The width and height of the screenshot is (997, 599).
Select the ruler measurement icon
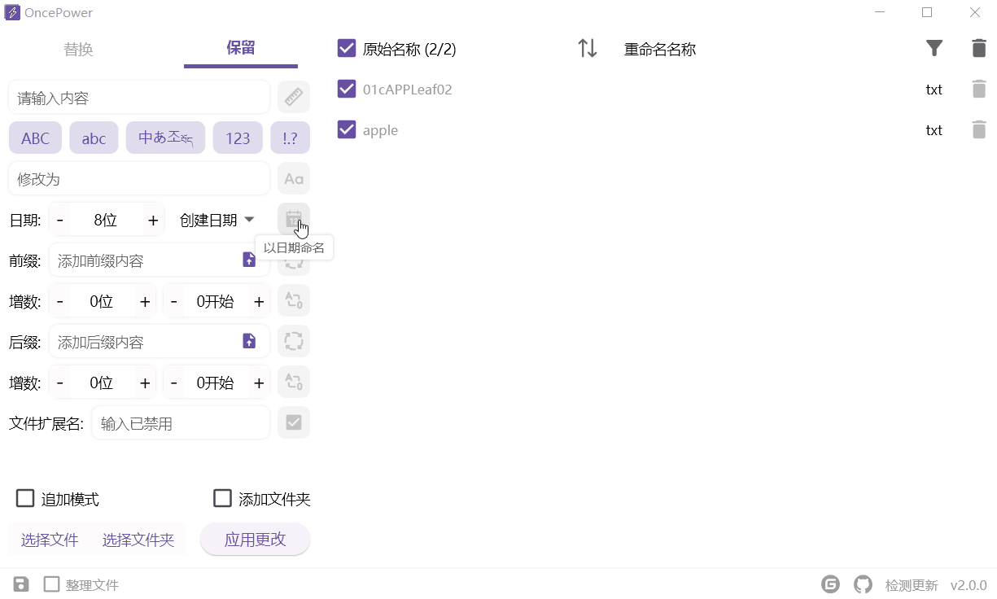(x=293, y=96)
